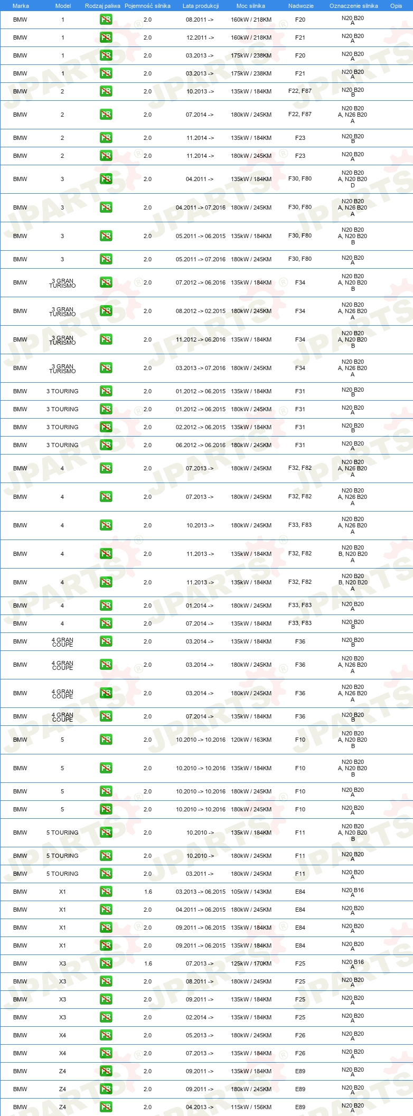
Task: Select fuel icon for 05.2011 -> 06.2015 F30 row
Action: (106, 236)
